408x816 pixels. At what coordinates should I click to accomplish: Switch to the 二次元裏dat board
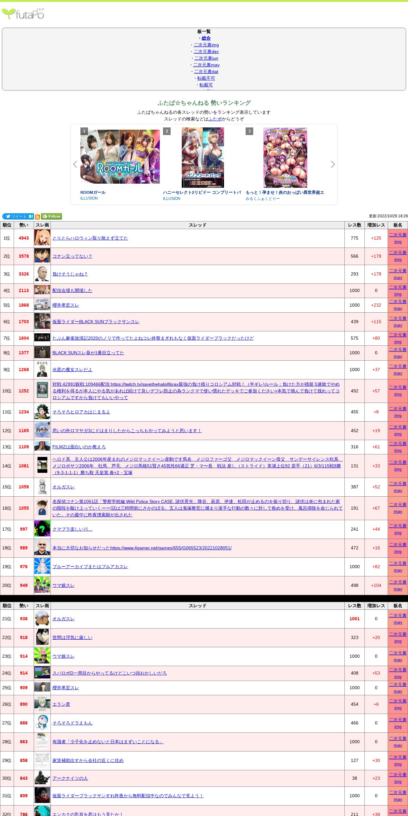pyautogui.click(x=206, y=71)
